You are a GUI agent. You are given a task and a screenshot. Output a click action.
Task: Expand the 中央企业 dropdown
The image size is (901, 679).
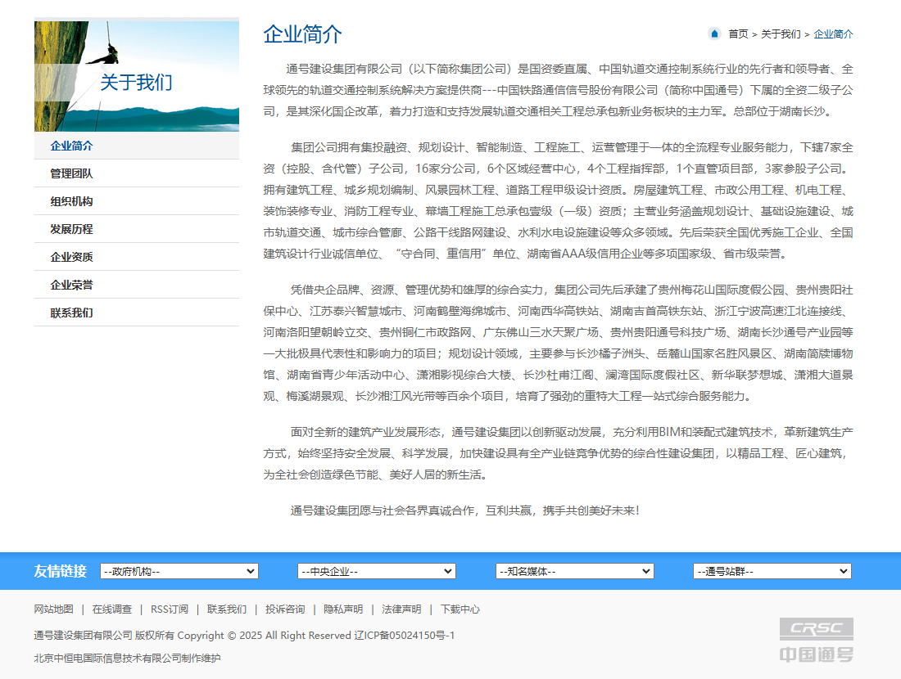377,571
